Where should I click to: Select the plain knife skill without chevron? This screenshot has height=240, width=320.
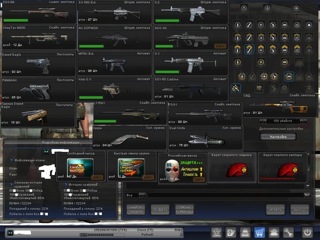249,25
